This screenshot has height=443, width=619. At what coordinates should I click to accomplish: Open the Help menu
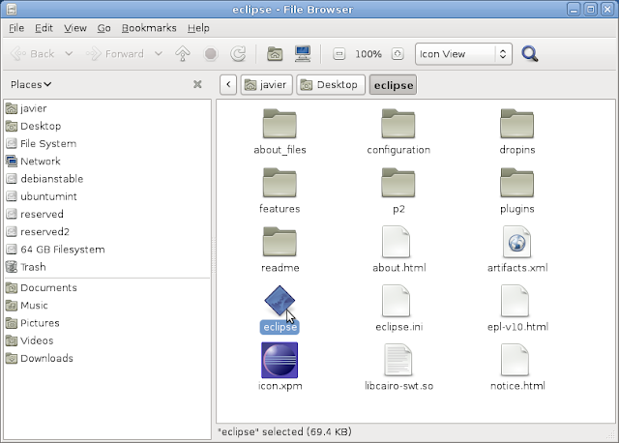198,28
